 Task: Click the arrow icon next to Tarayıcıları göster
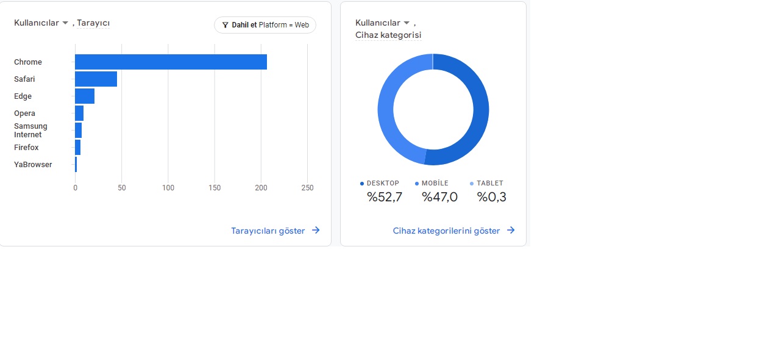(316, 231)
